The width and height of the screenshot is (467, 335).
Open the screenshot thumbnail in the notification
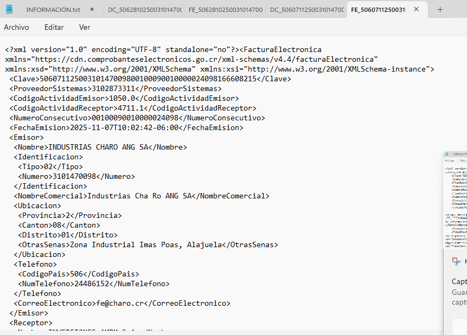coord(455,199)
